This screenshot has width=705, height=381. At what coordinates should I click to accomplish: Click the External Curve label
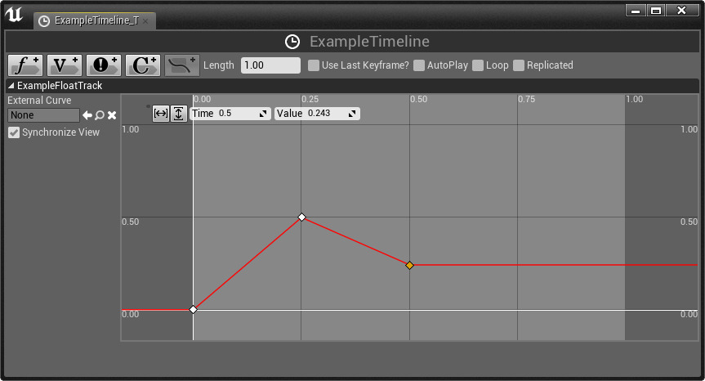[x=39, y=101]
